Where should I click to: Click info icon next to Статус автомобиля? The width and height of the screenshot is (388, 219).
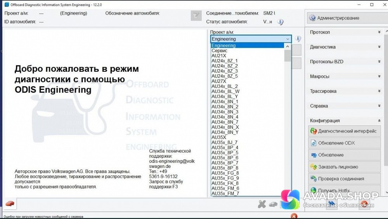click(281, 22)
